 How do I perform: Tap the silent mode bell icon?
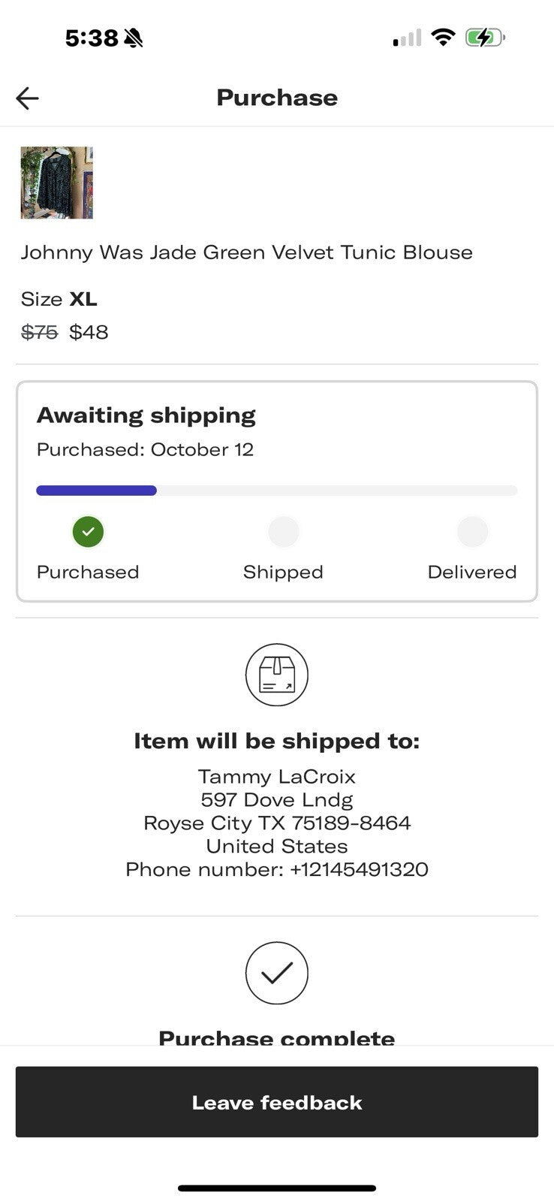[134, 38]
